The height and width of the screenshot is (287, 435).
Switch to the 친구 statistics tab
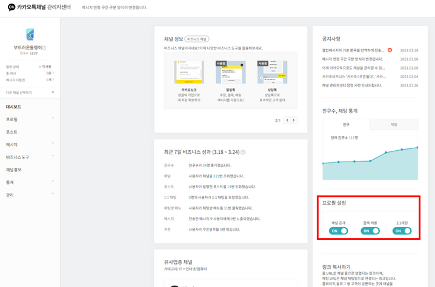[x=346, y=125]
